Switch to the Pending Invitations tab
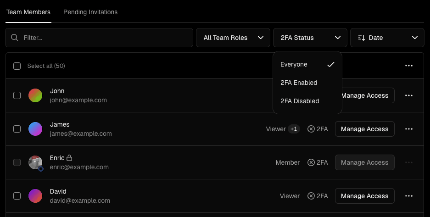 [90, 12]
